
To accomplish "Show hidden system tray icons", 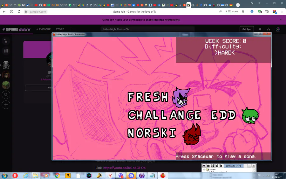I will point(263,176).
